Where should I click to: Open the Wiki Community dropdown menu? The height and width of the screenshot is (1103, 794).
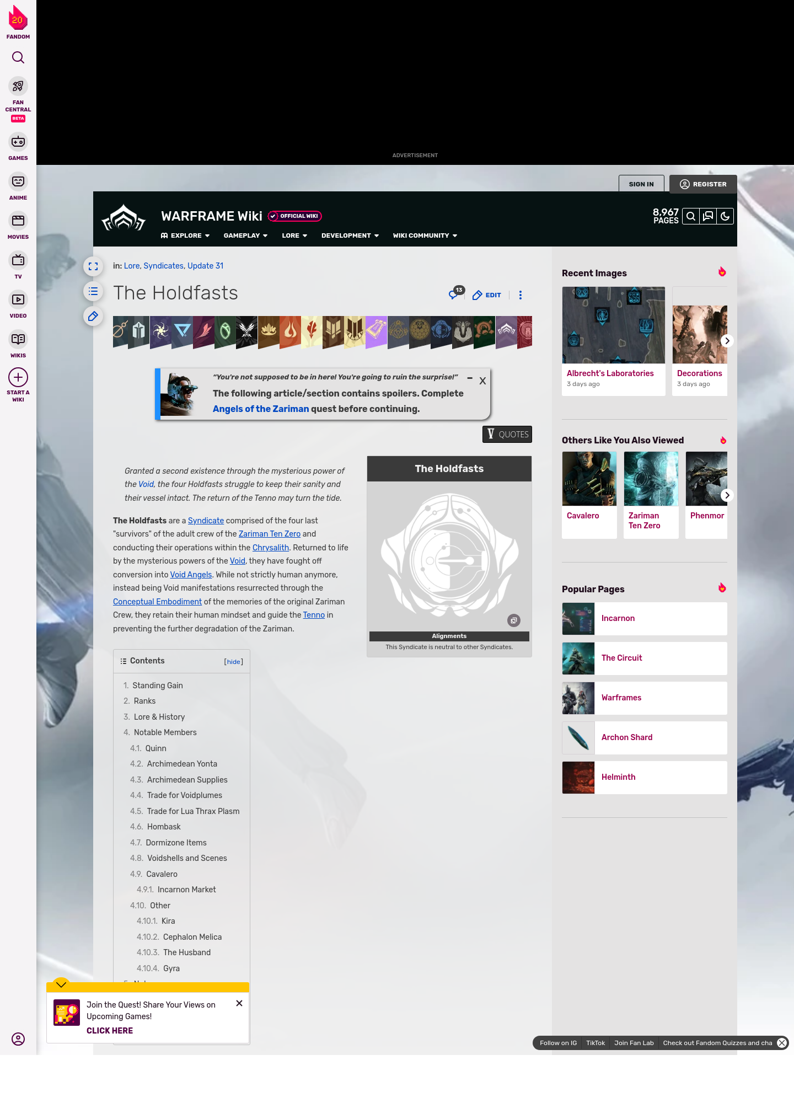pos(425,235)
